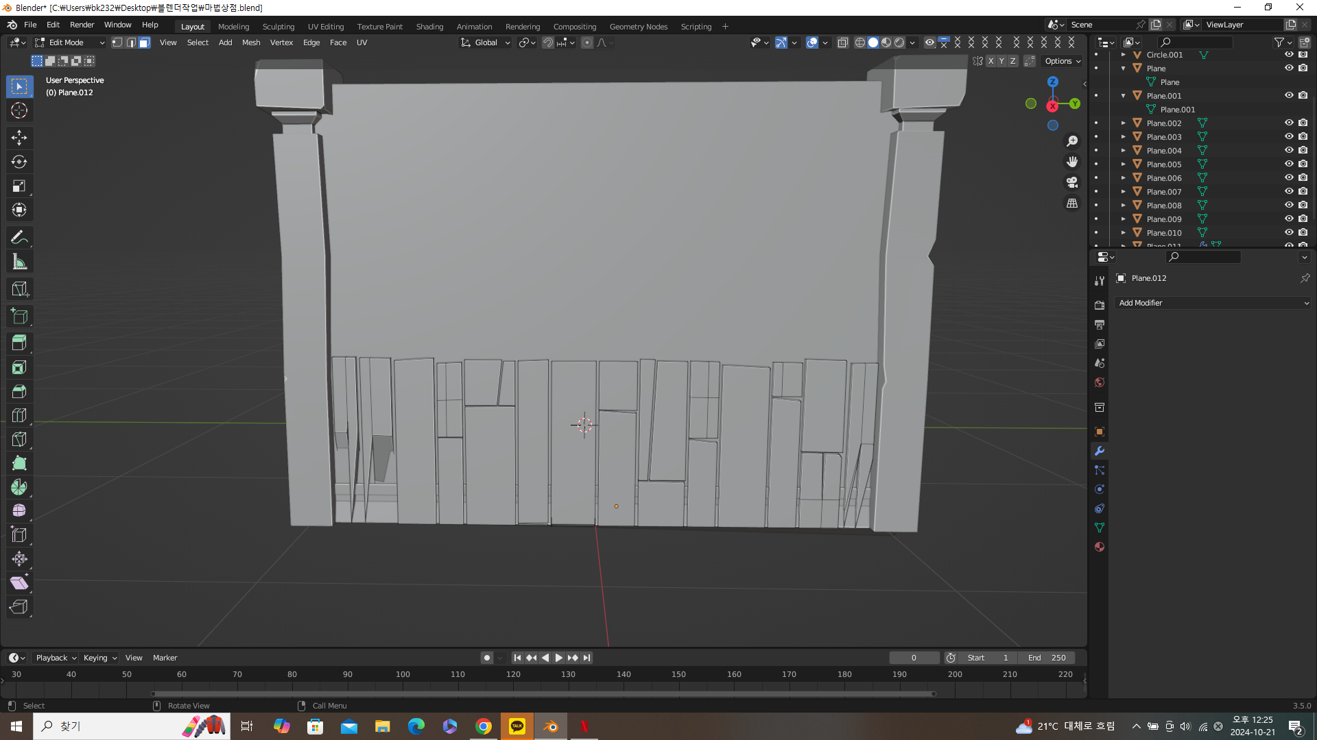This screenshot has width=1317, height=740.
Task: Toggle the camera view icon
Action: tap(1072, 182)
